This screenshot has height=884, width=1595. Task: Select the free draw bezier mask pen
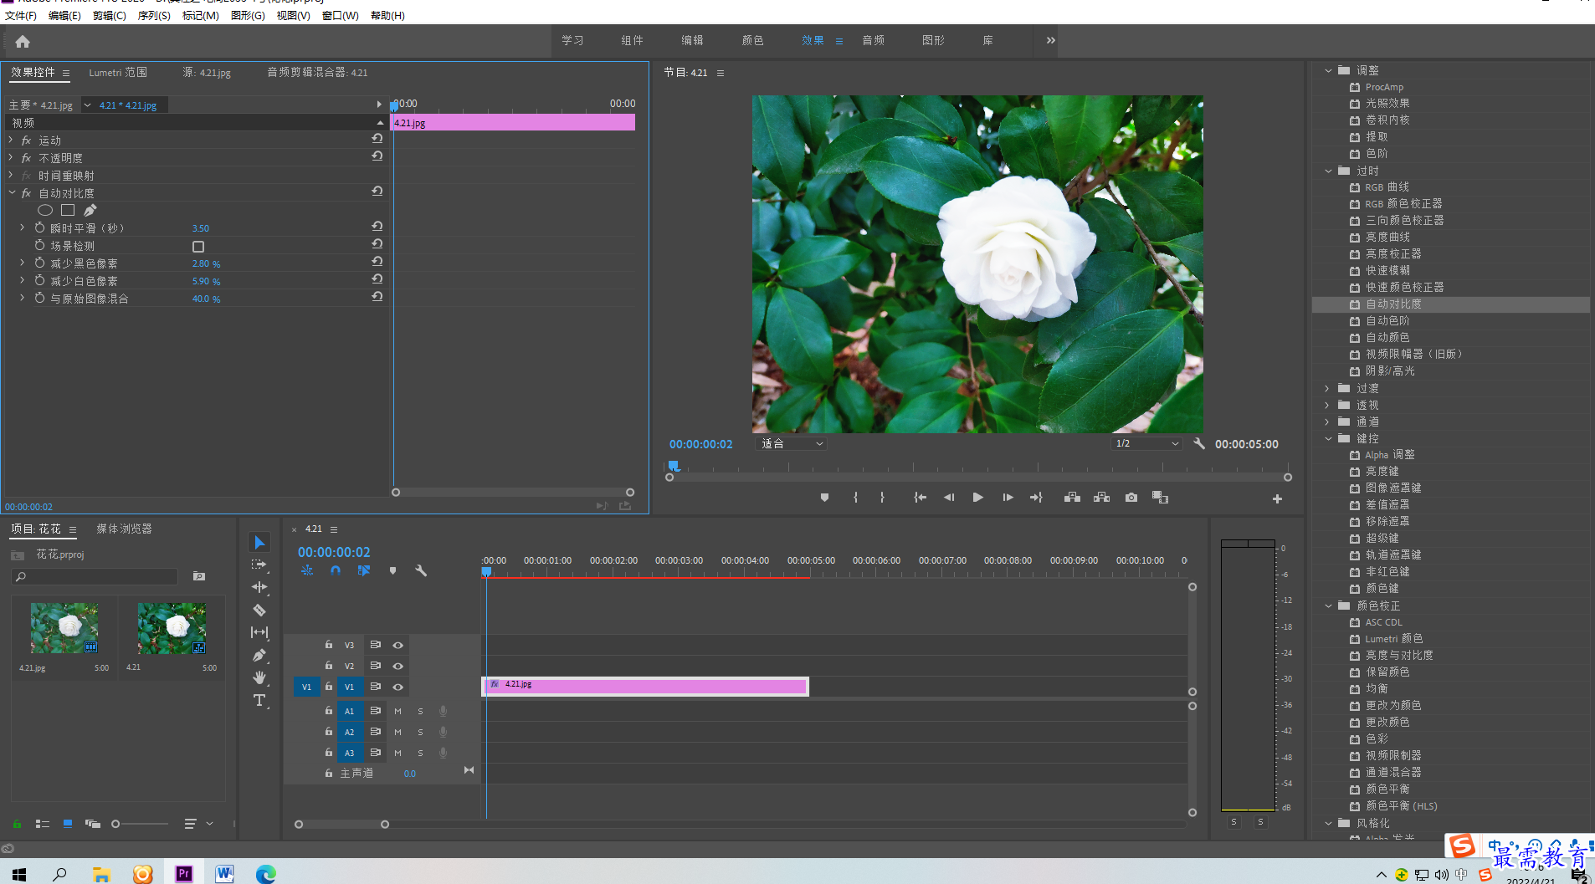click(90, 211)
